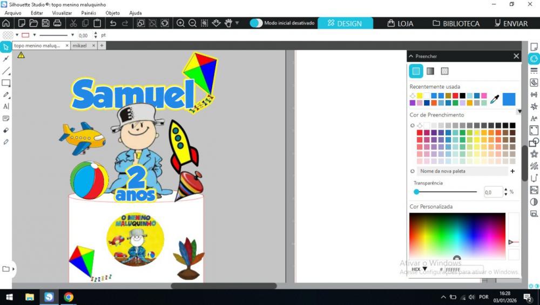Undo the last action using toolbar arrow
The image size is (540, 305).
113,23
